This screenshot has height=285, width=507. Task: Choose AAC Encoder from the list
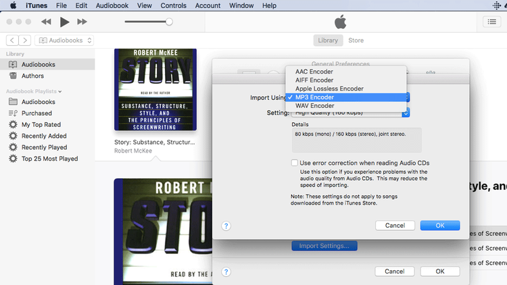coord(345,72)
